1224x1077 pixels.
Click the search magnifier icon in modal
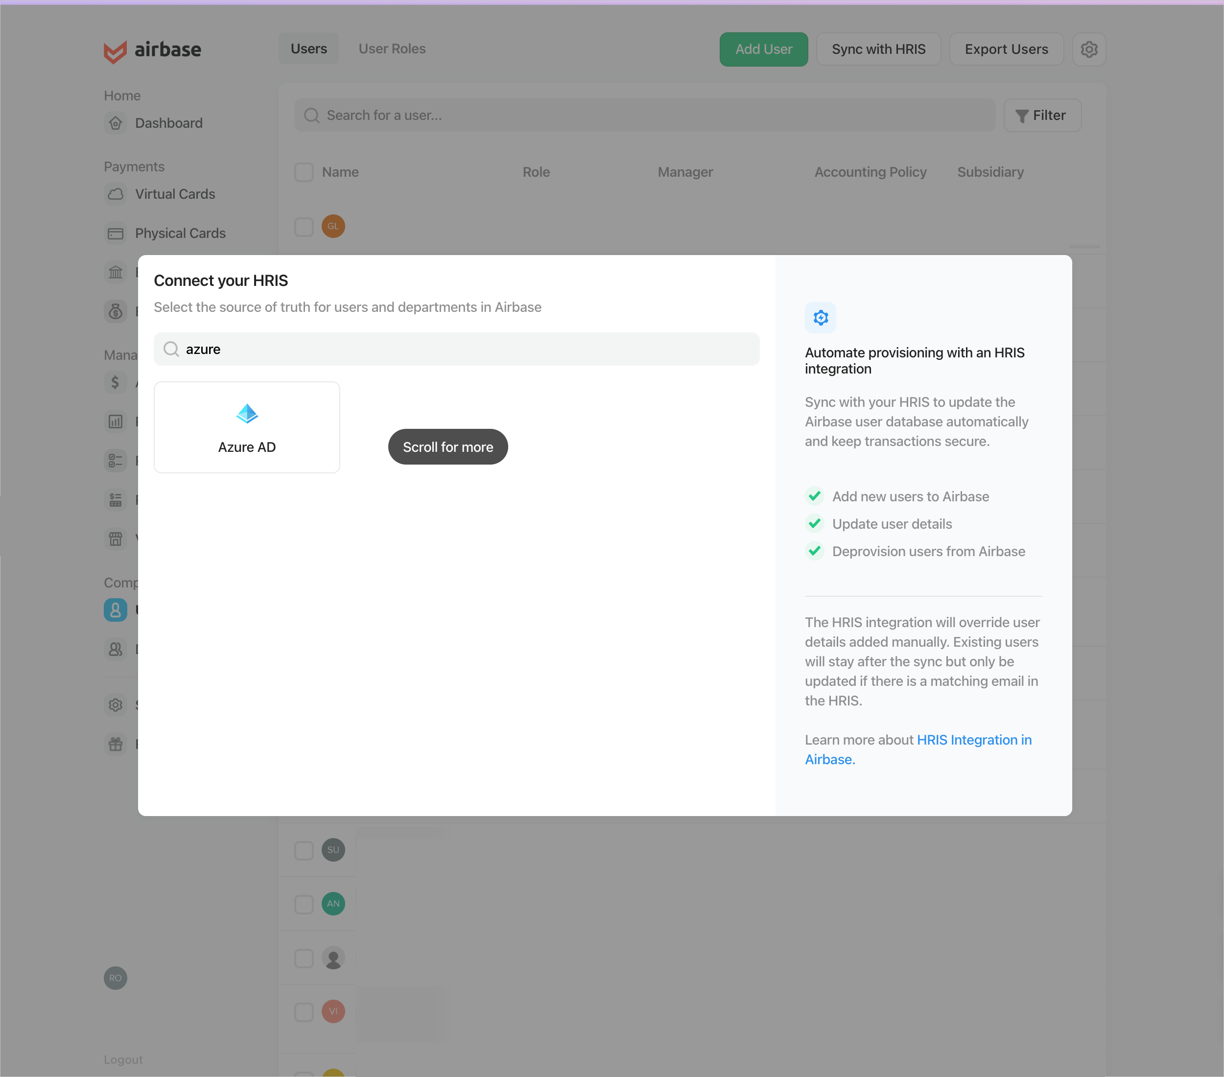[x=170, y=349]
